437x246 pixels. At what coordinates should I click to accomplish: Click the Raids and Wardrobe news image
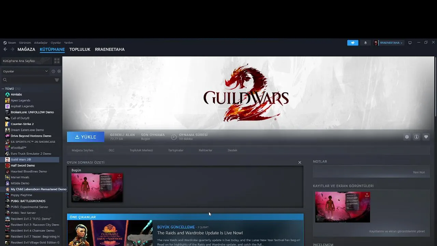point(110,233)
